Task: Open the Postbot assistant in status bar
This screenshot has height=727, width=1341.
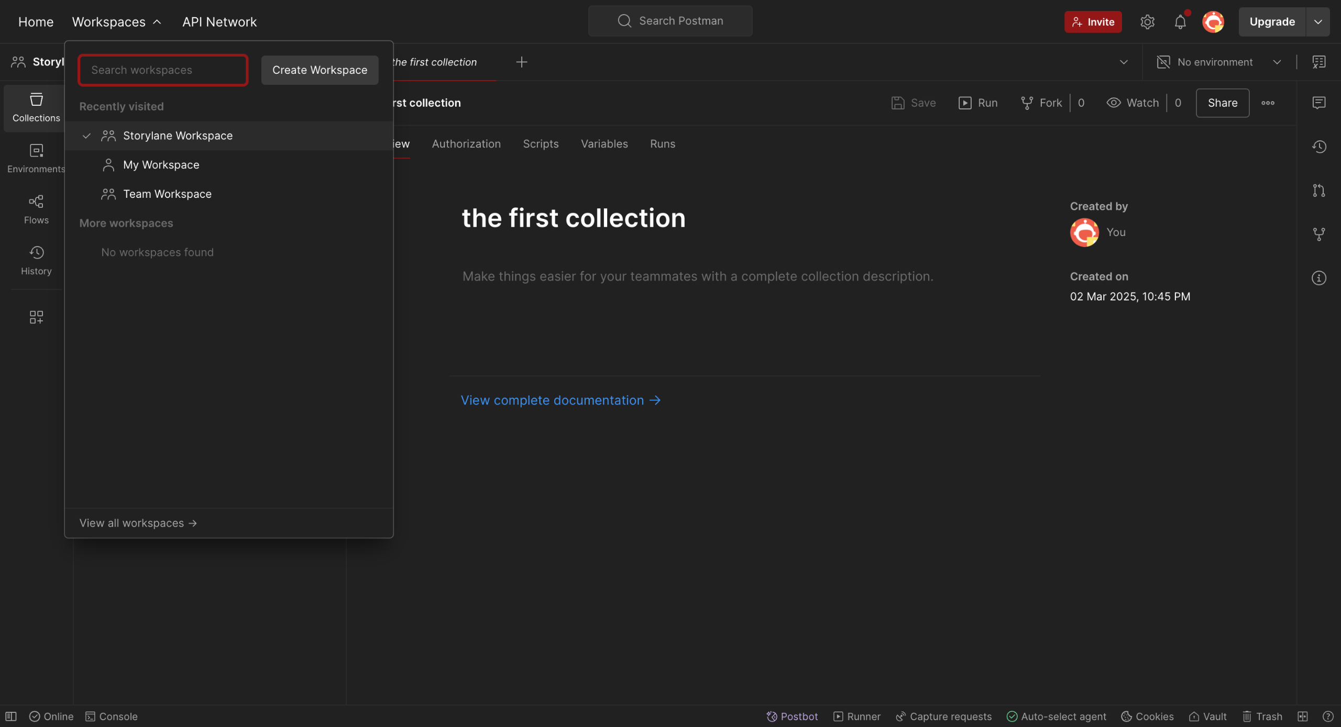Action: pos(792,716)
